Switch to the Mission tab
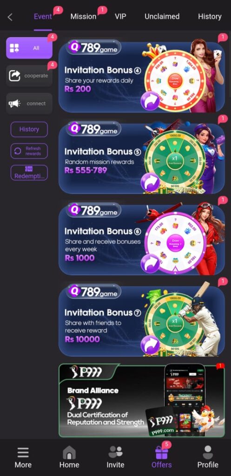The image size is (231, 476). coord(84,16)
